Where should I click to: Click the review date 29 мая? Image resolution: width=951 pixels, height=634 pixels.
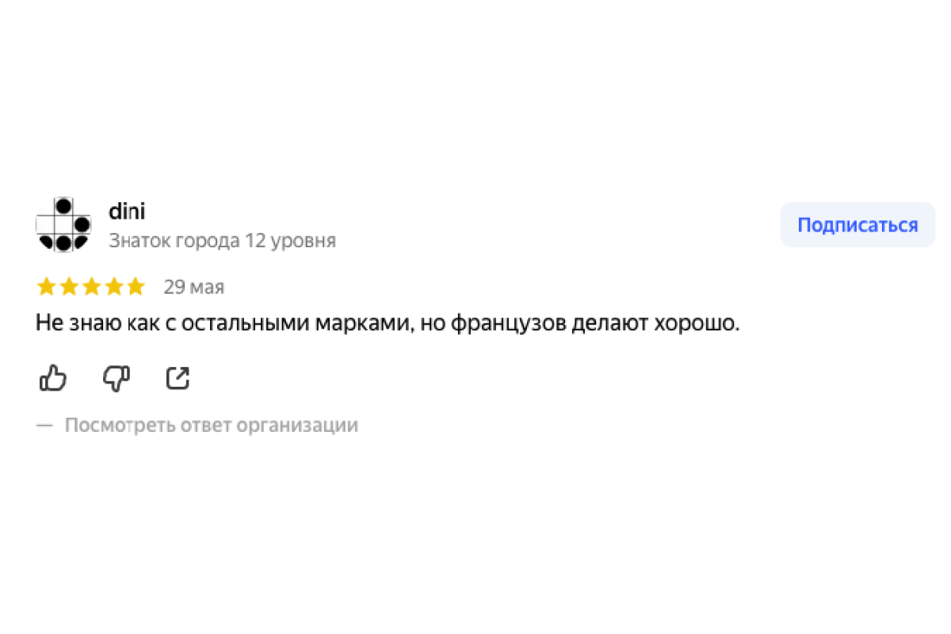click(x=194, y=287)
